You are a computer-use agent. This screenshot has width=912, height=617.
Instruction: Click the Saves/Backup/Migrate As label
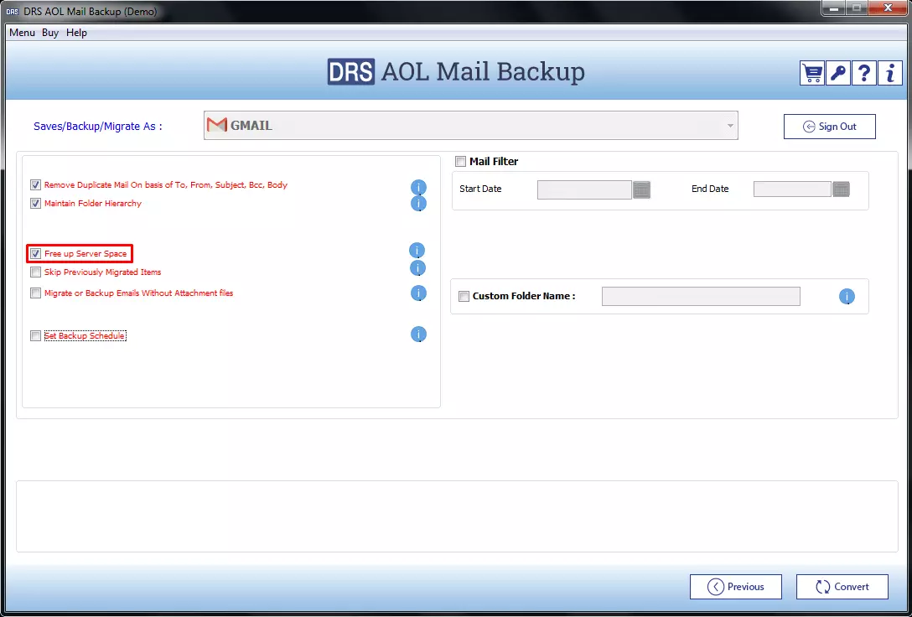pos(98,127)
